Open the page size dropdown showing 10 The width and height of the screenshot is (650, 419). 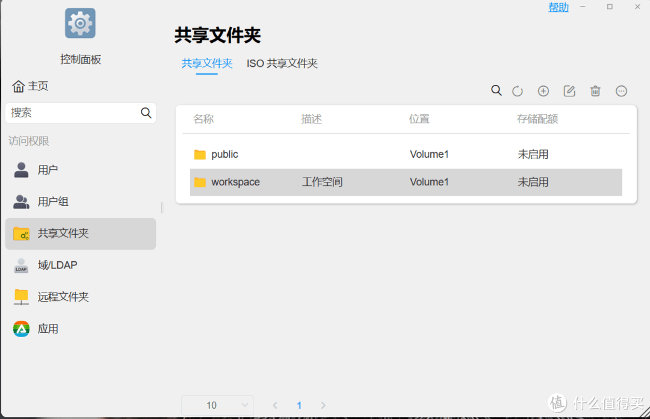point(217,405)
